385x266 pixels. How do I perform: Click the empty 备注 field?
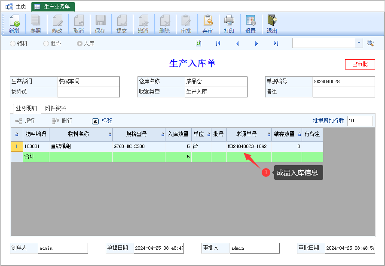tap(344, 92)
